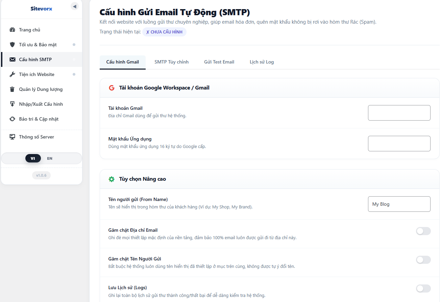Open the Gửi Test Email tab
The image size is (440, 302).
click(x=219, y=62)
